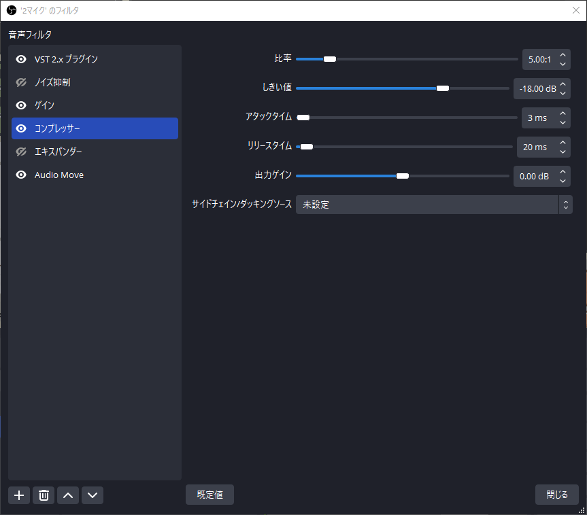Increase アタックタイム with up arrow
This screenshot has width=587, height=515.
click(x=563, y=113)
